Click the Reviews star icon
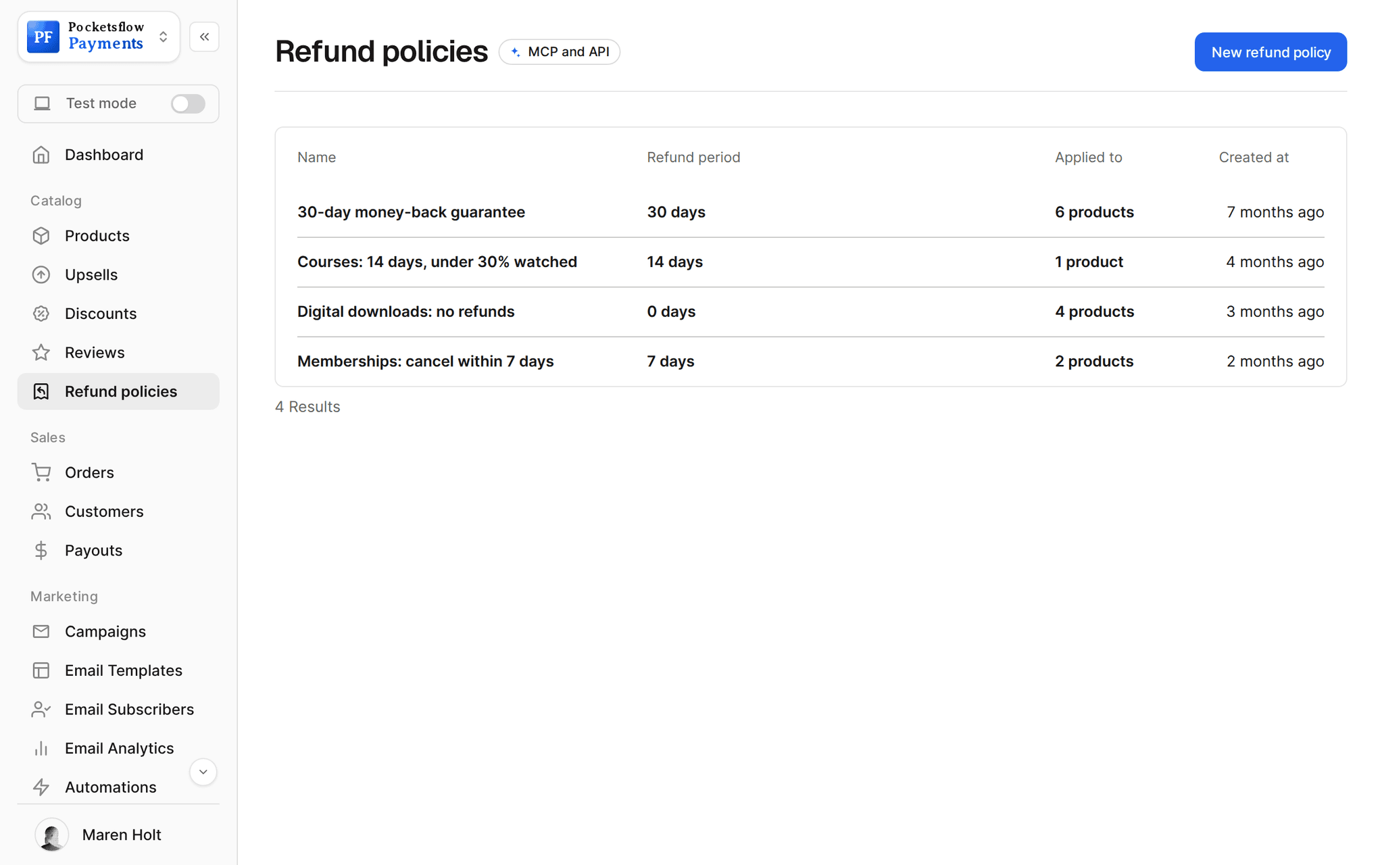This screenshot has height=865, width=1384. point(41,353)
